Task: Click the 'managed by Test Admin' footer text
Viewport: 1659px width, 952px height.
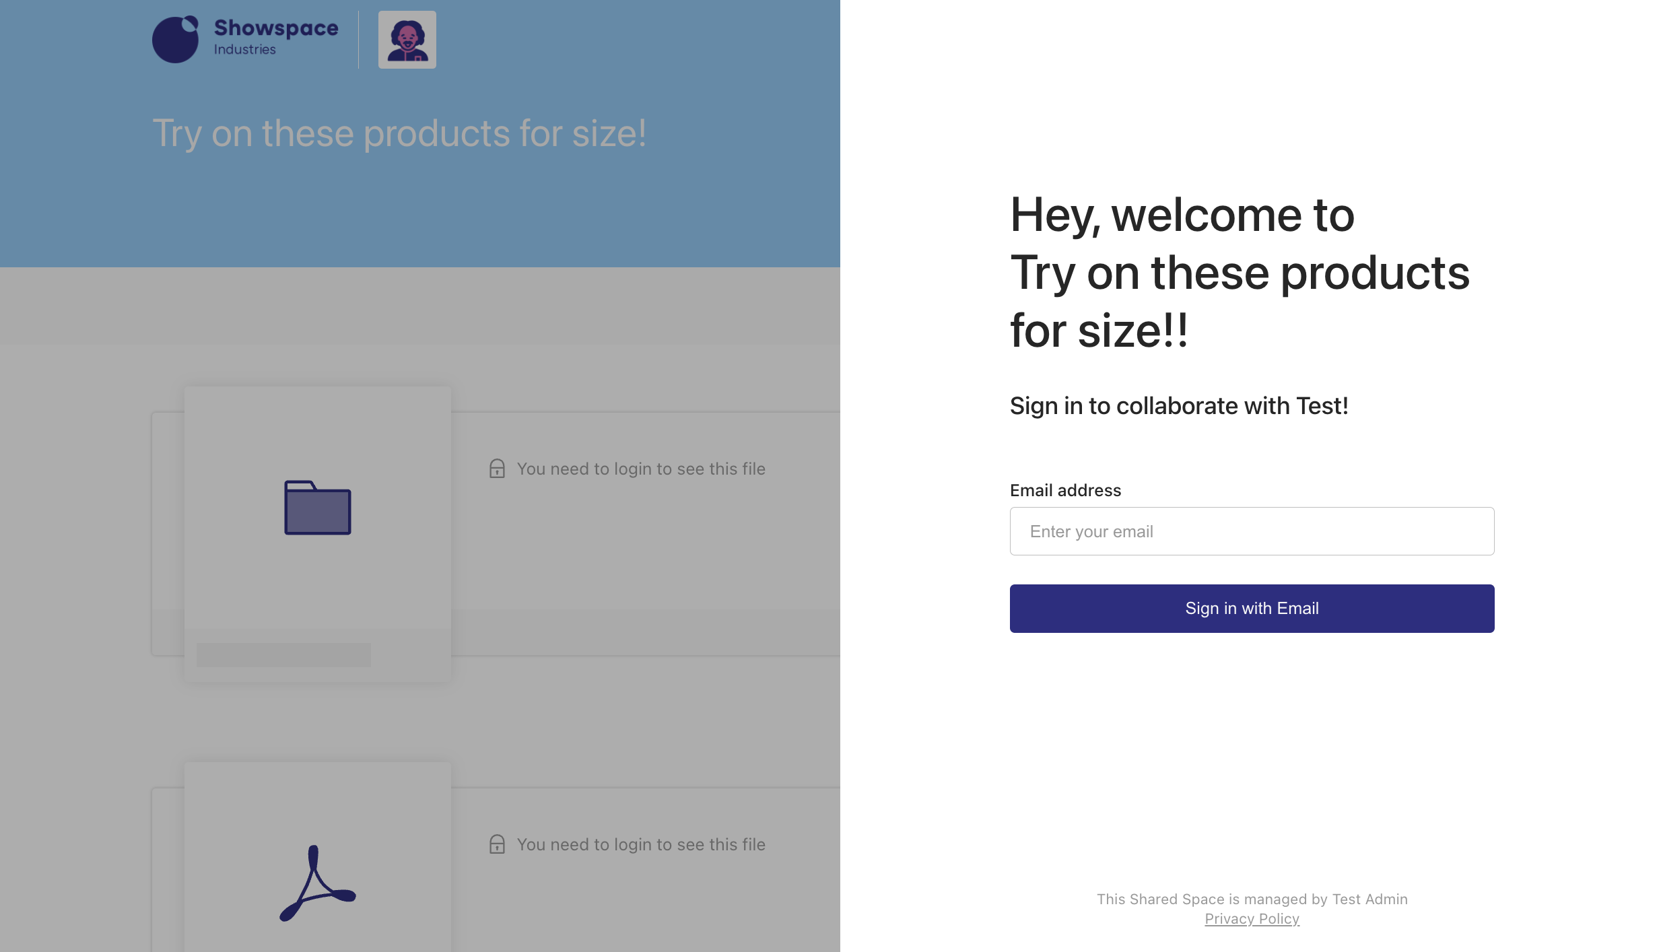Action: (x=1252, y=899)
